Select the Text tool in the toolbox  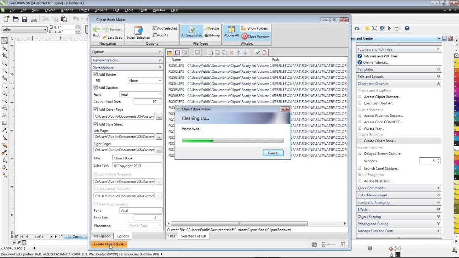coord(5,115)
